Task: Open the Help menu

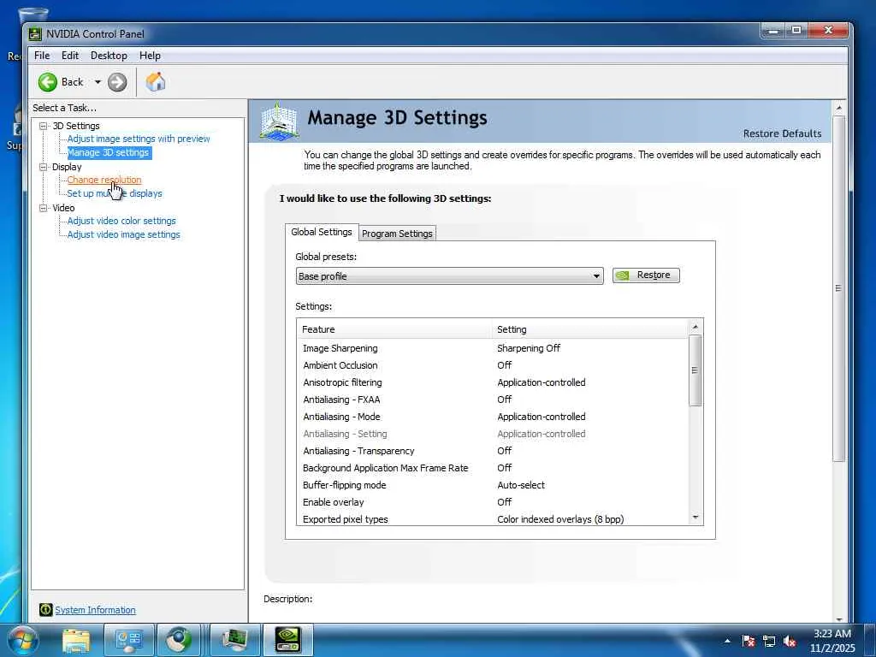Action: (150, 56)
